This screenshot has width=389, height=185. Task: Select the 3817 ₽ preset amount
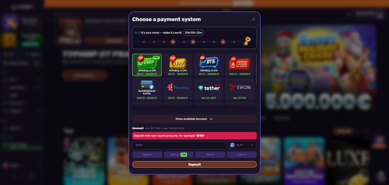(147, 155)
